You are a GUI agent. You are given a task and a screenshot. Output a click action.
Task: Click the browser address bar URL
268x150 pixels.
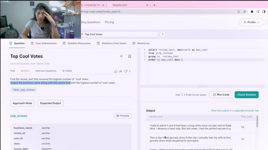(101, 12)
